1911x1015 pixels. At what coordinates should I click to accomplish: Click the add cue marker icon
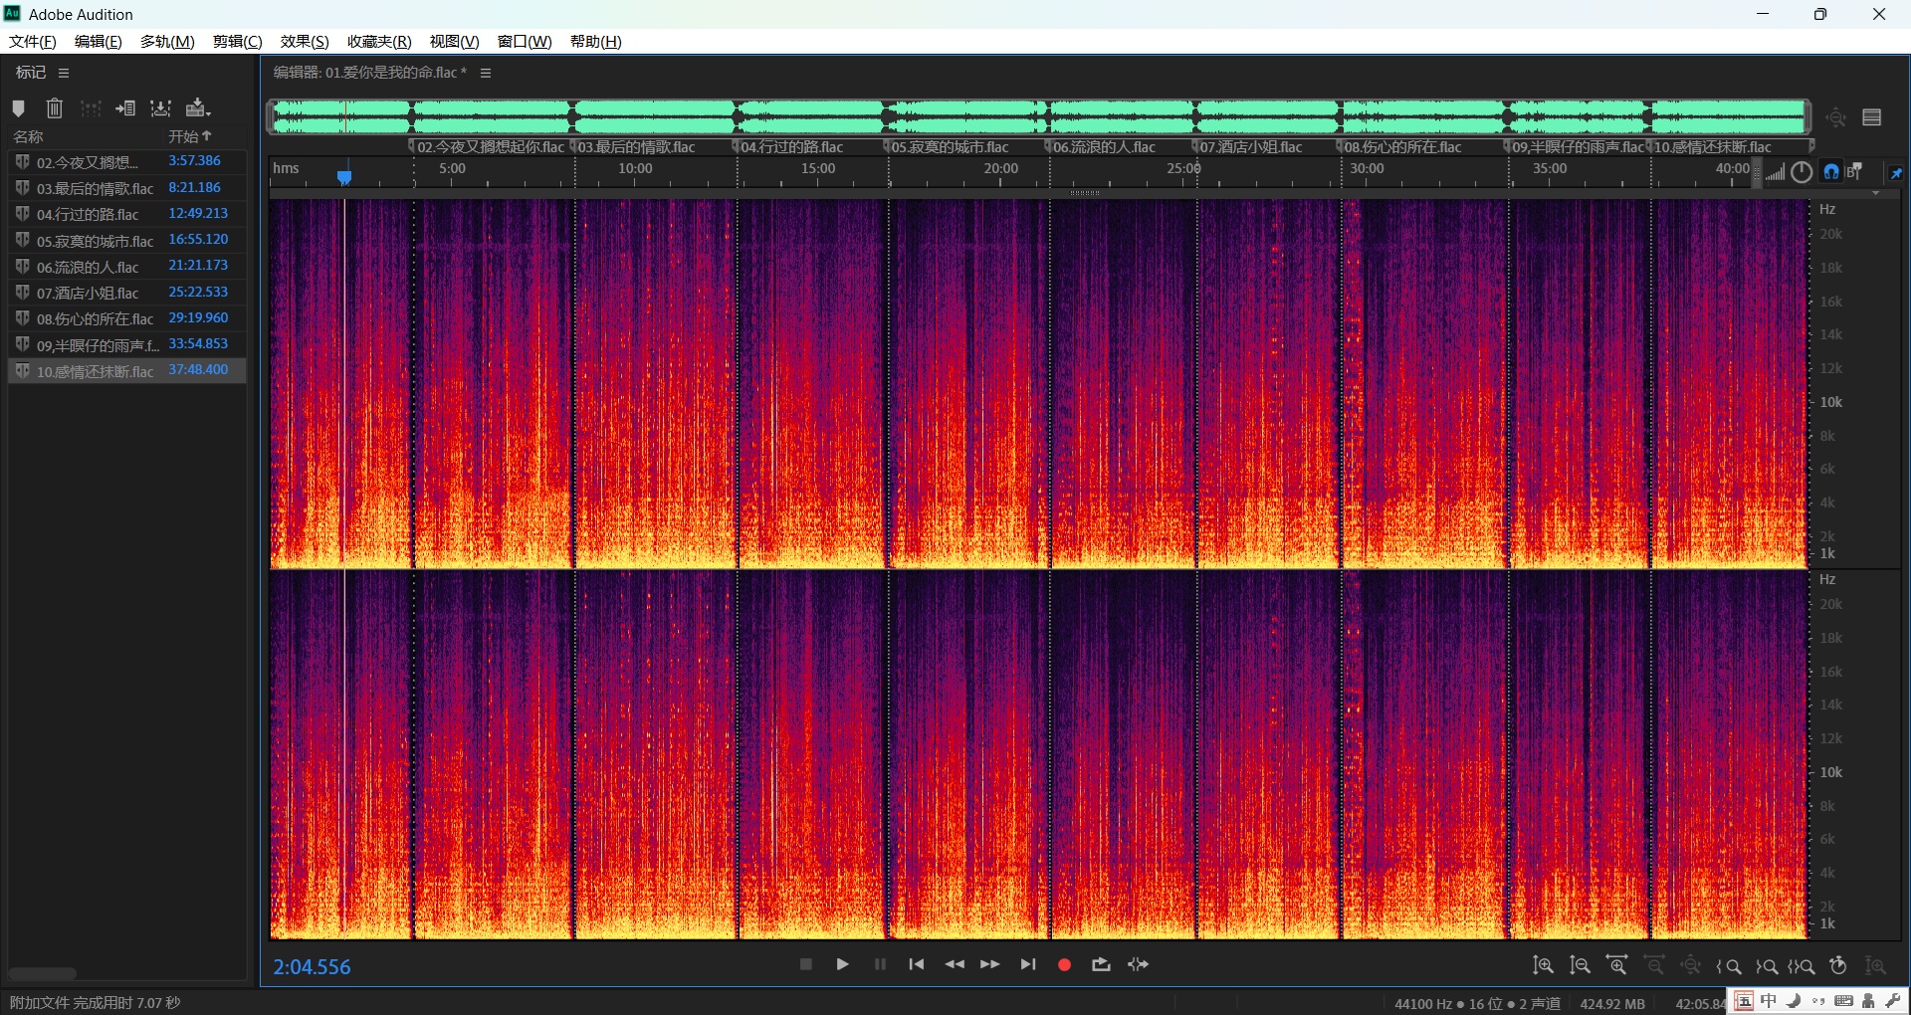[18, 108]
